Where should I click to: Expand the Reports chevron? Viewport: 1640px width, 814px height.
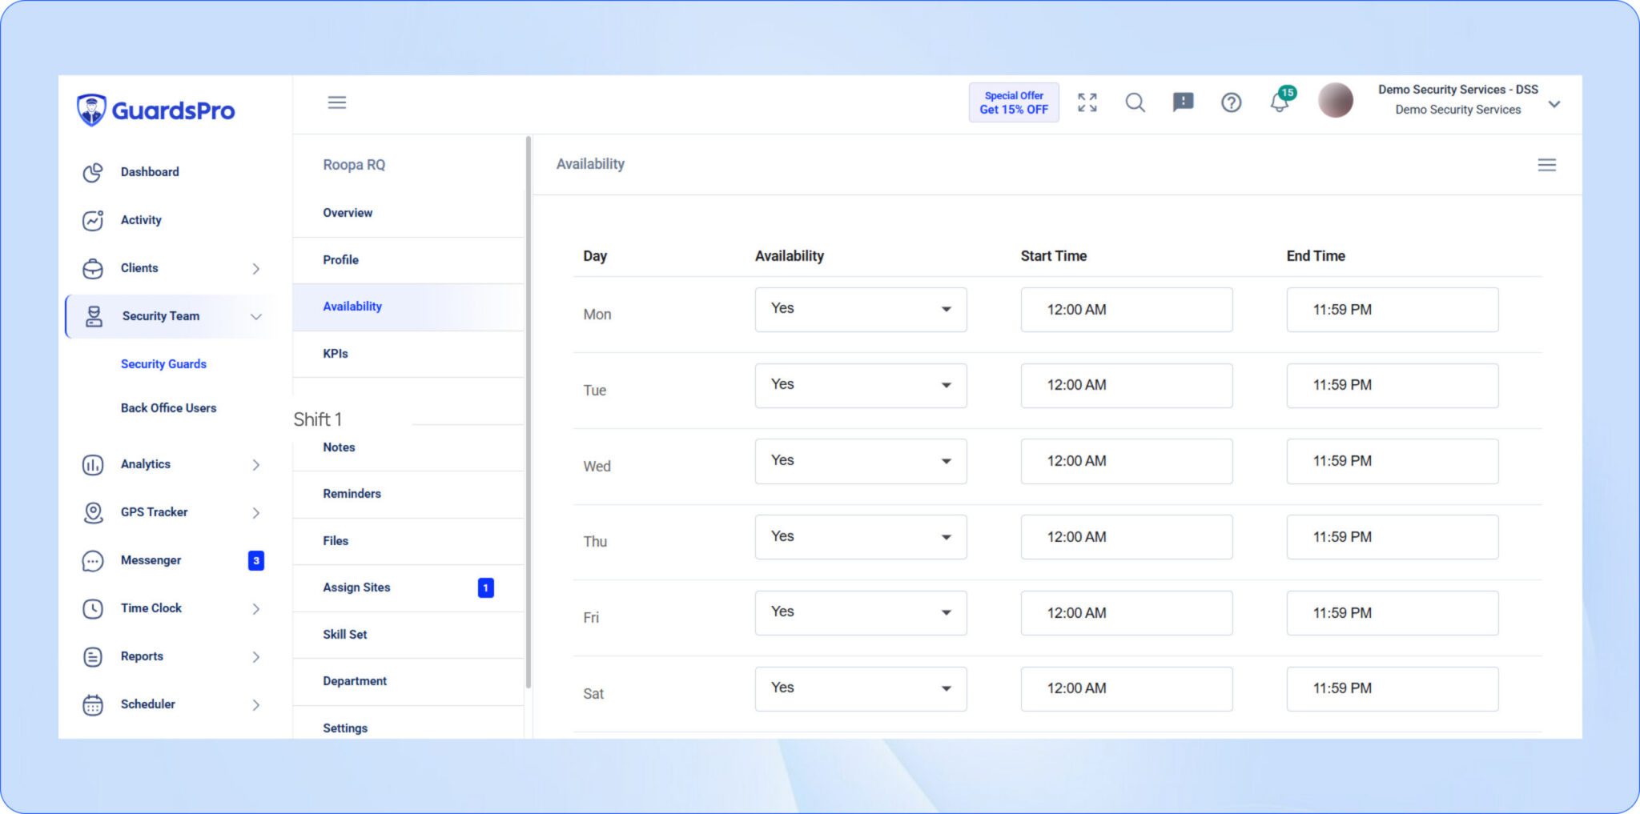(256, 657)
